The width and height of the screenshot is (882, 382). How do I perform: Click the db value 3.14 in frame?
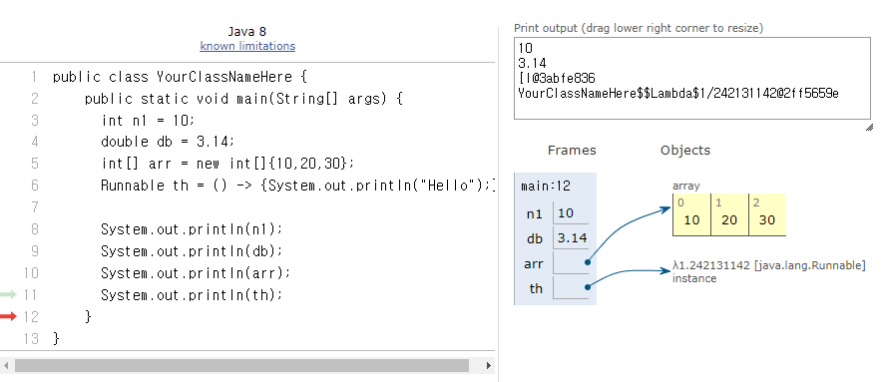coord(571,238)
